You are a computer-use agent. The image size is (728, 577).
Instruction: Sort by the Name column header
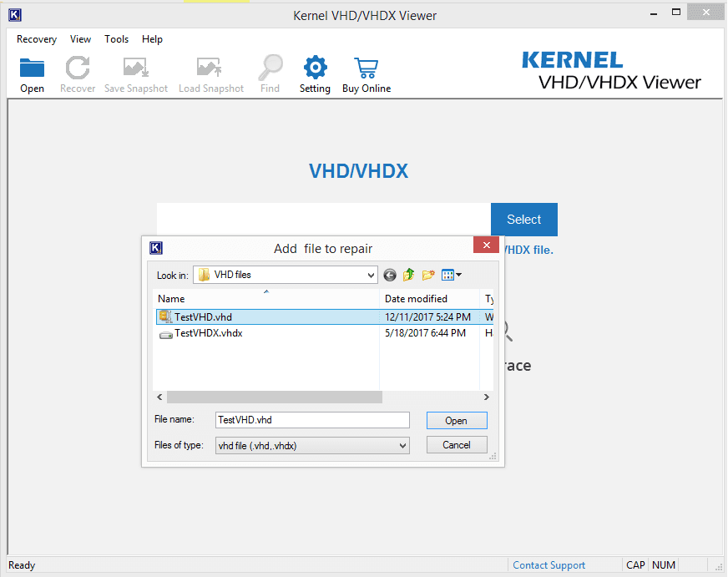266,298
